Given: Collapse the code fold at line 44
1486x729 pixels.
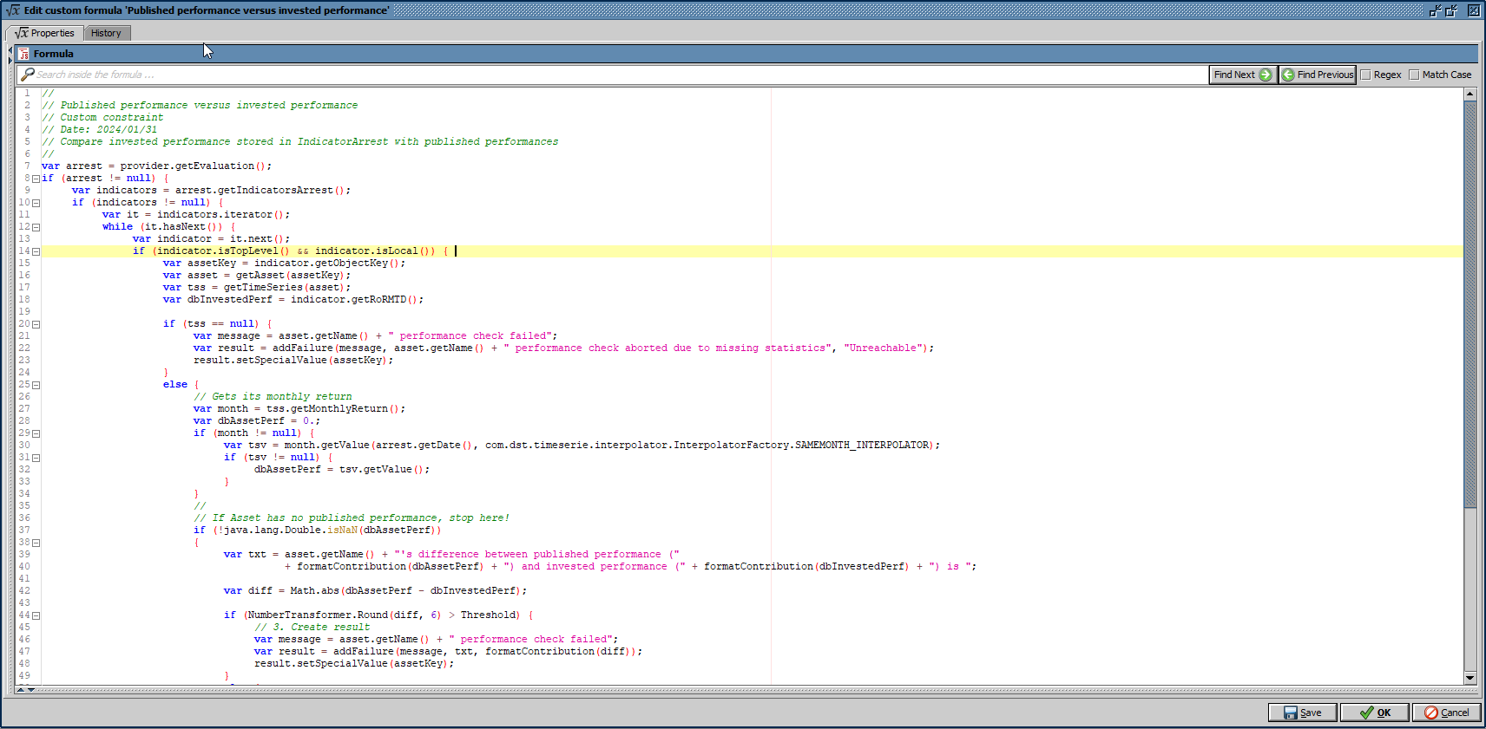Looking at the screenshot, I should (x=36, y=615).
